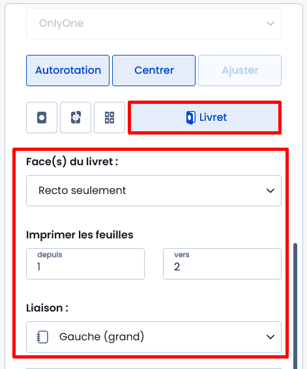
Task: Click the chevron in OnlyOne field
Action: (x=270, y=24)
